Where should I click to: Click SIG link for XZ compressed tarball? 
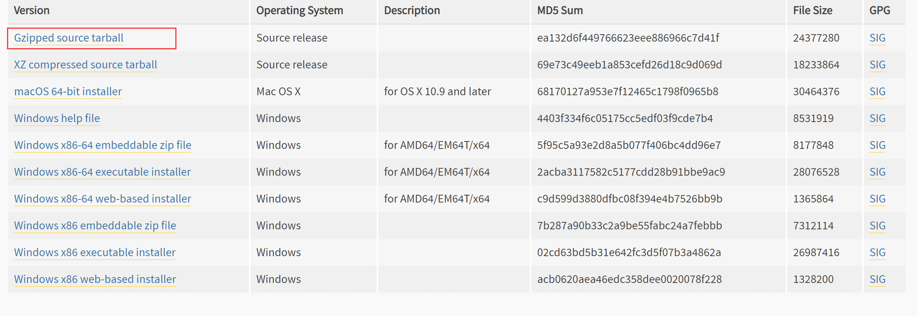pyautogui.click(x=877, y=65)
